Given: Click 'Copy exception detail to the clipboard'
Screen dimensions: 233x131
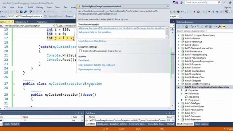Looking at the screenshot, I should click(x=96, y=65).
